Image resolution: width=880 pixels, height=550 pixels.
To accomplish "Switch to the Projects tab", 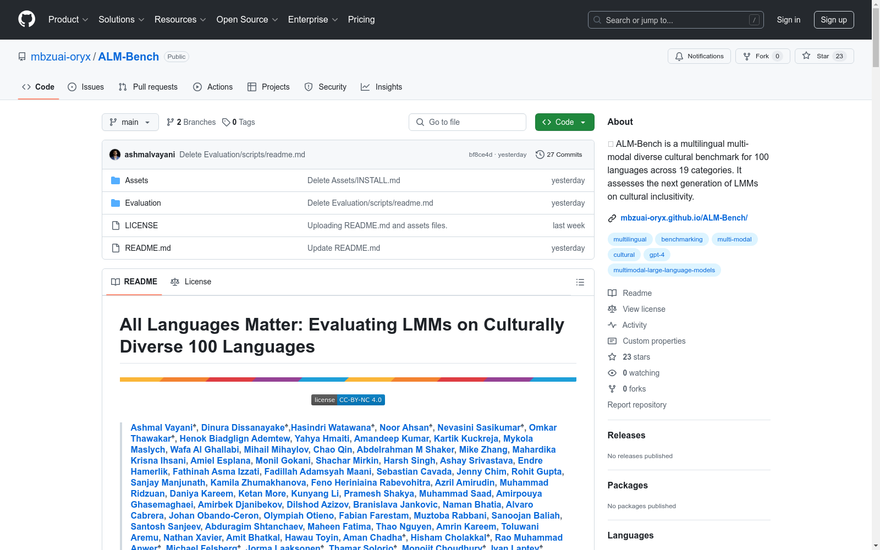I will 268,87.
